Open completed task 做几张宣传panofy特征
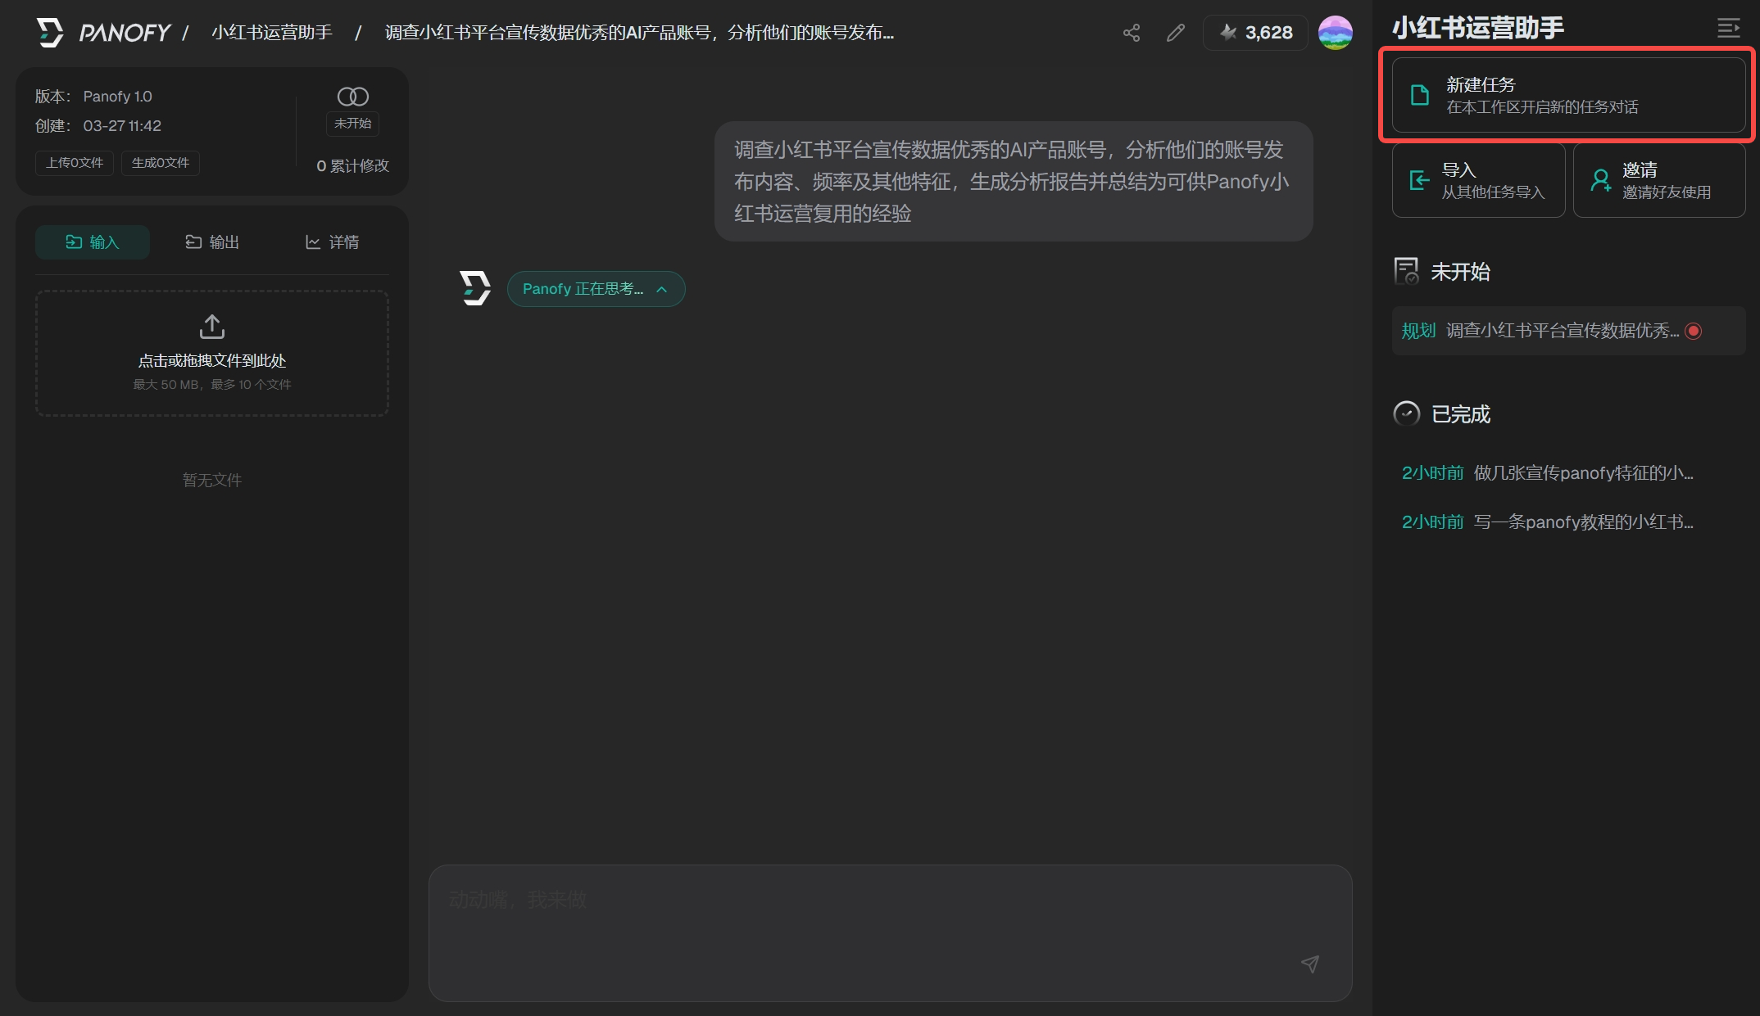The height and width of the screenshot is (1016, 1760). pyautogui.click(x=1581, y=473)
